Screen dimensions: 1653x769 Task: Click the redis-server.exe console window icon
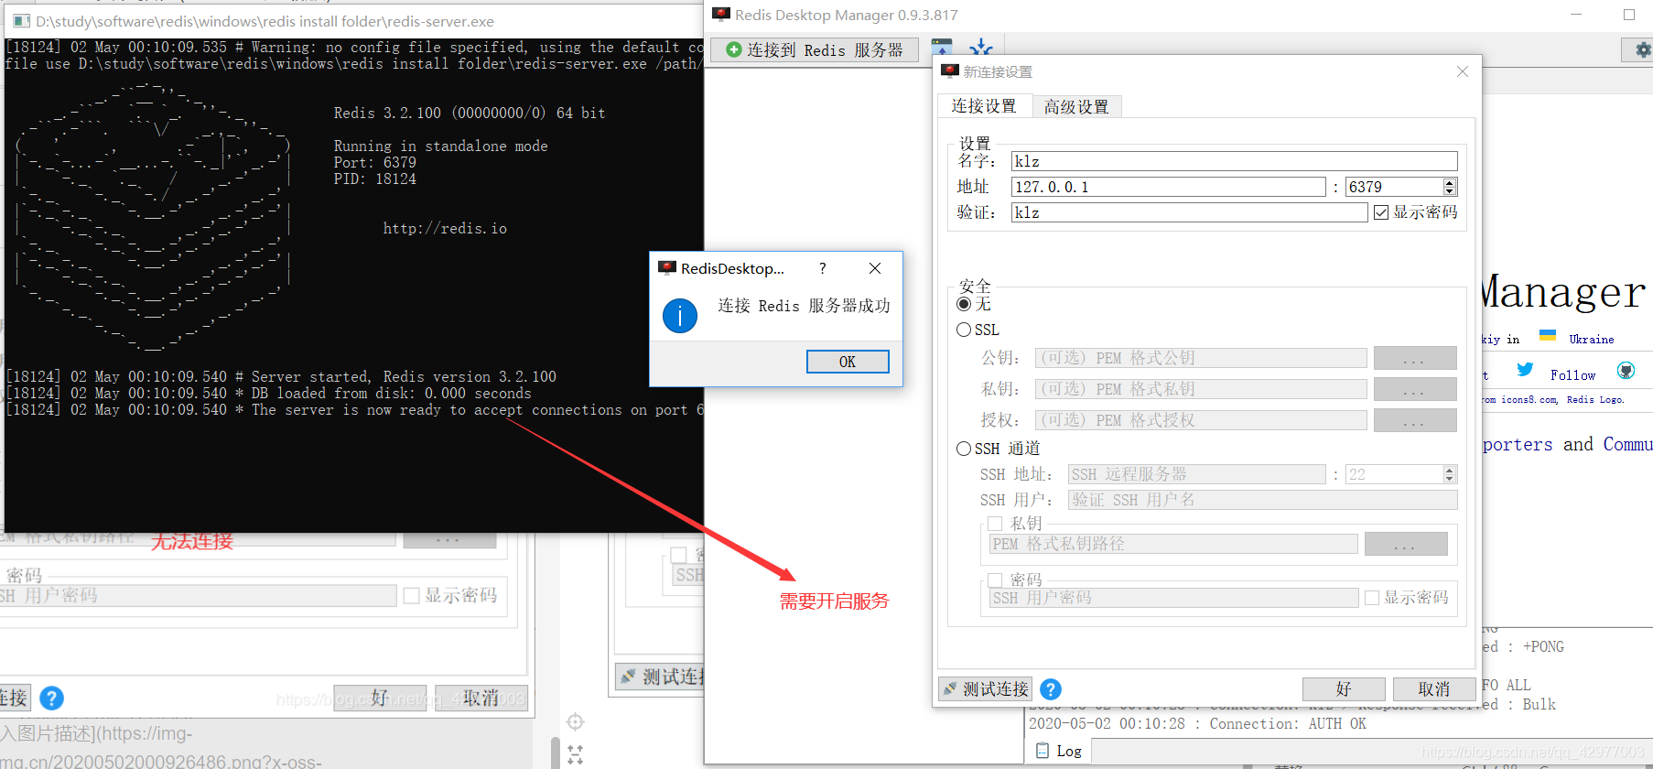tap(21, 20)
